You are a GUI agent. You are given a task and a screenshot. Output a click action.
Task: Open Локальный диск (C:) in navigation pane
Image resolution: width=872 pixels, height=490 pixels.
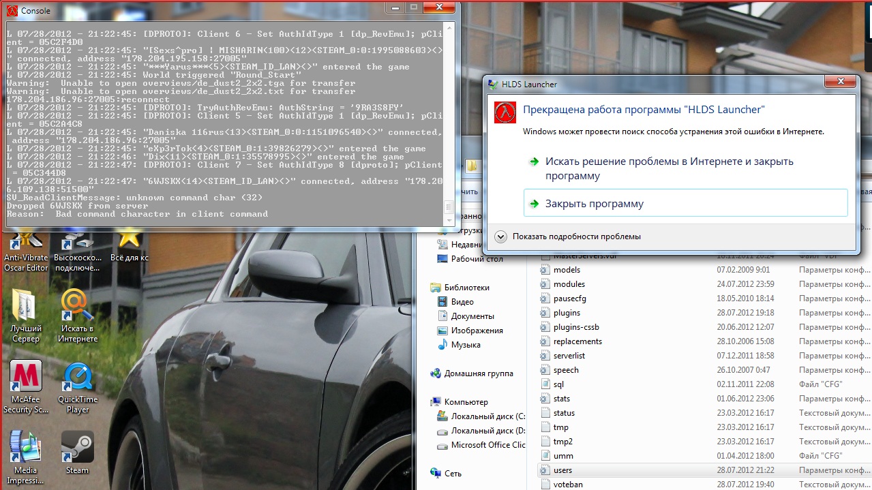coord(487,416)
